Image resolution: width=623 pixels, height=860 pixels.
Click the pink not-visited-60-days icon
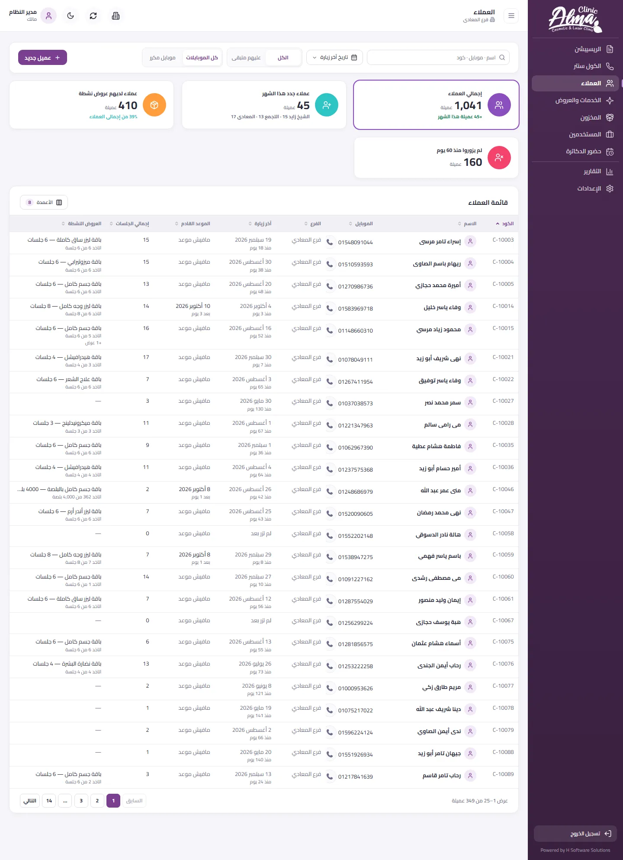coord(499,158)
